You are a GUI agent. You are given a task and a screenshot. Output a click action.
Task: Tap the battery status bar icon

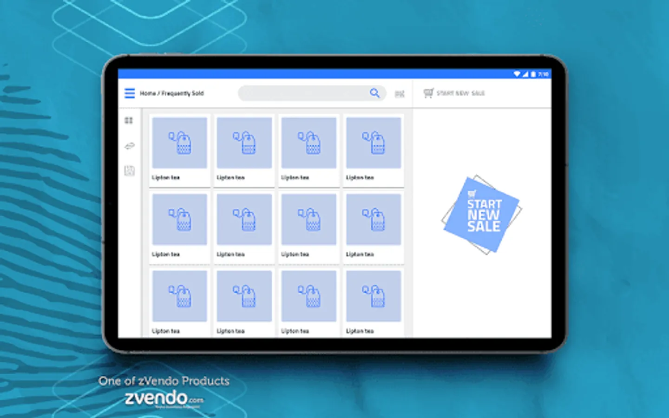[533, 74]
